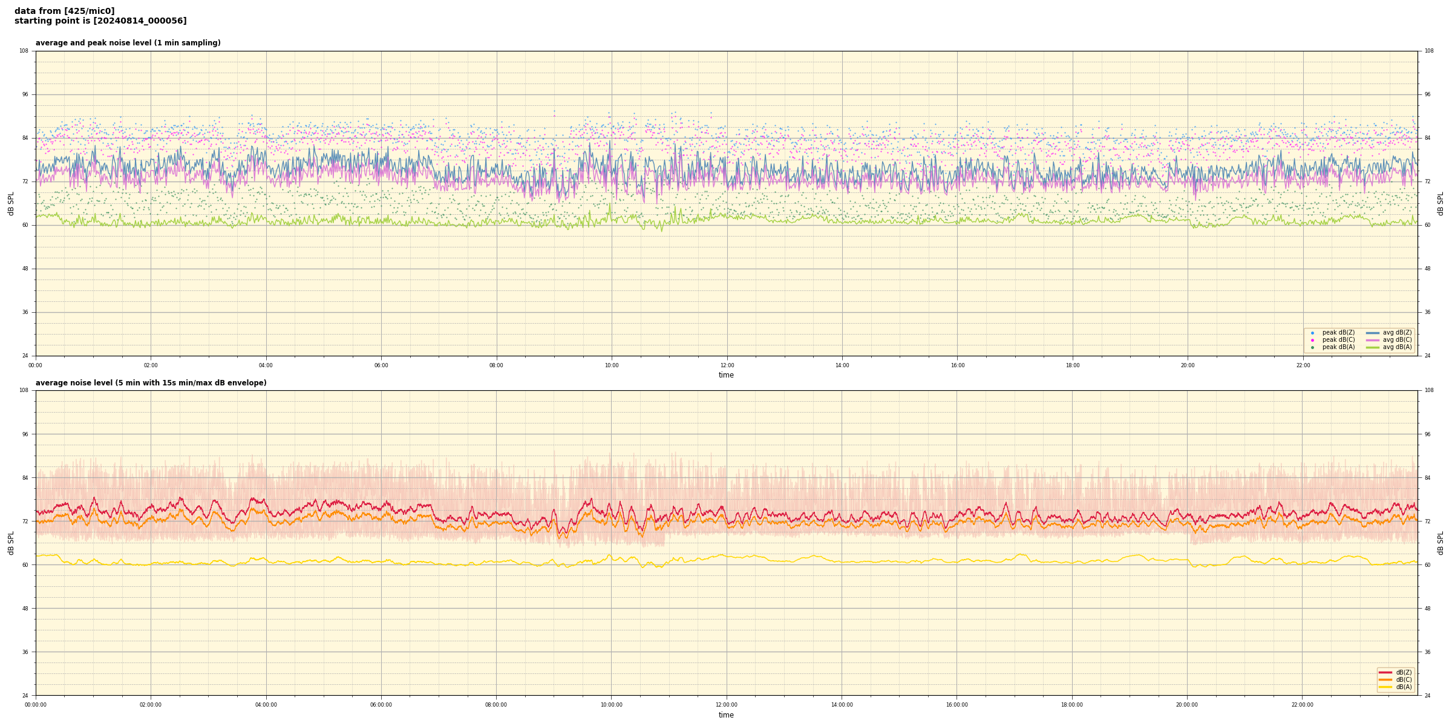This screenshot has height=726, width=1452.
Task: Click the peak dB(C) legend entry
Action: tap(1338, 340)
